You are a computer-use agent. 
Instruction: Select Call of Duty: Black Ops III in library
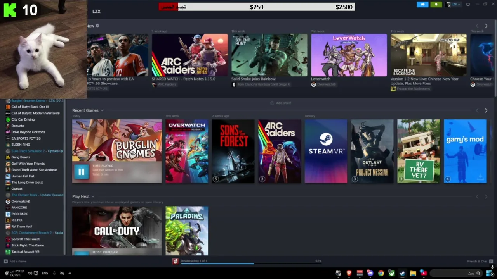click(30, 107)
